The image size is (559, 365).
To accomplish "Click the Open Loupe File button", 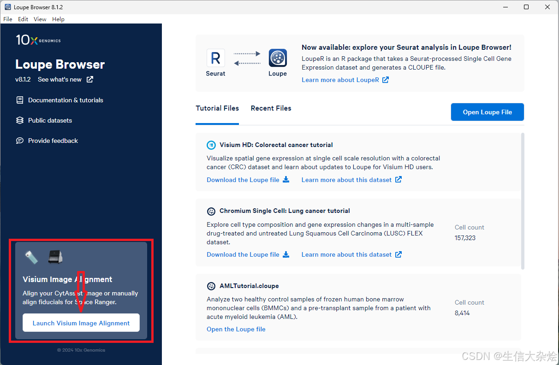I will (488, 112).
